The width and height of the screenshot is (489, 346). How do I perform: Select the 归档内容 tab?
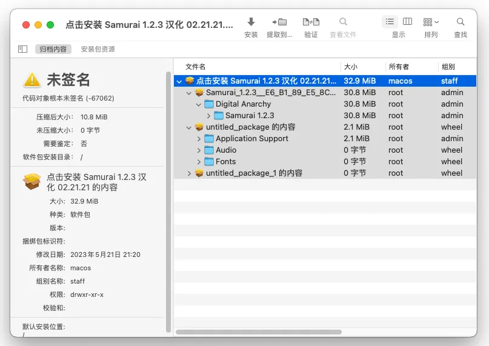click(x=53, y=49)
